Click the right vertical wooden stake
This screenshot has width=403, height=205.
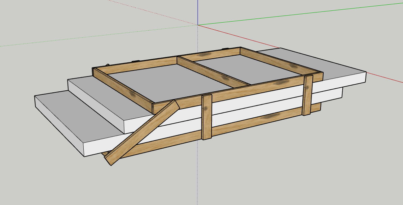[307, 95]
